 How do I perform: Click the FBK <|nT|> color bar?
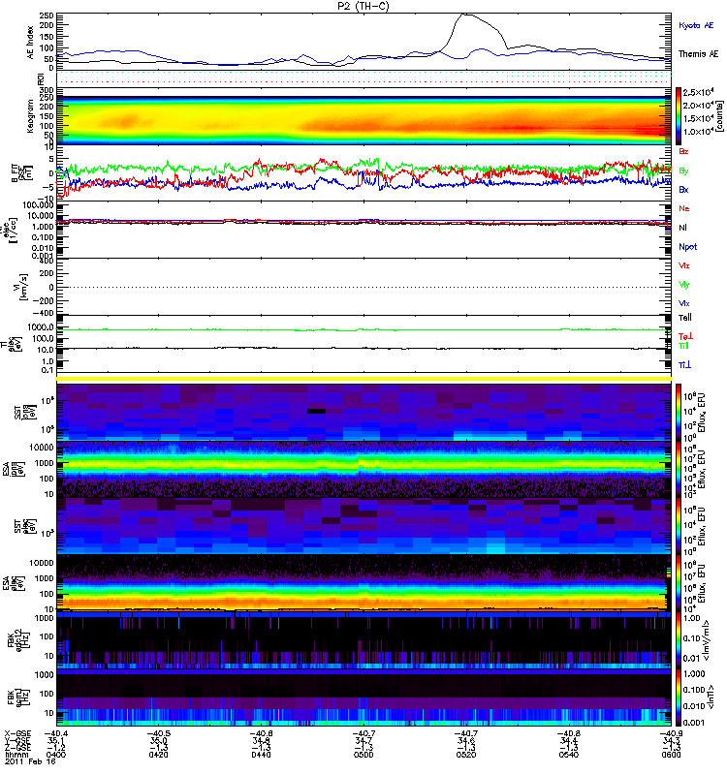(x=679, y=697)
